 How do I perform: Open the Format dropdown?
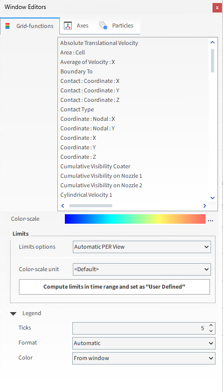144,343
